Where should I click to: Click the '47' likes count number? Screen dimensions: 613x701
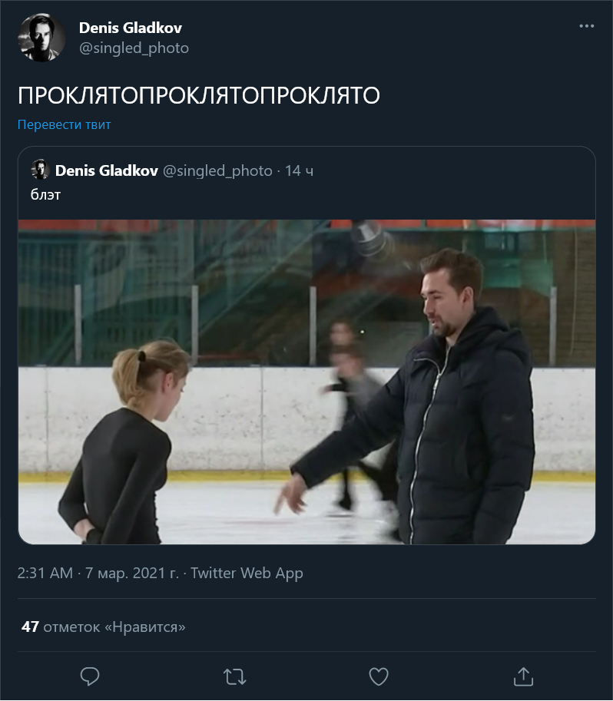[x=30, y=627]
